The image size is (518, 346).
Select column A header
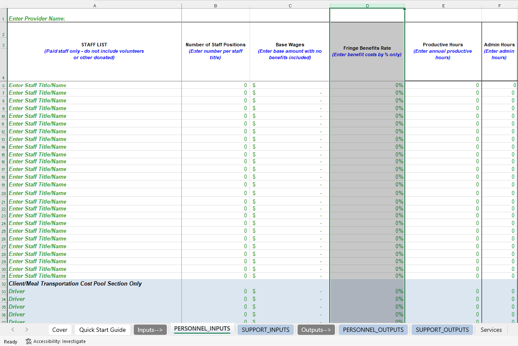pos(95,6)
